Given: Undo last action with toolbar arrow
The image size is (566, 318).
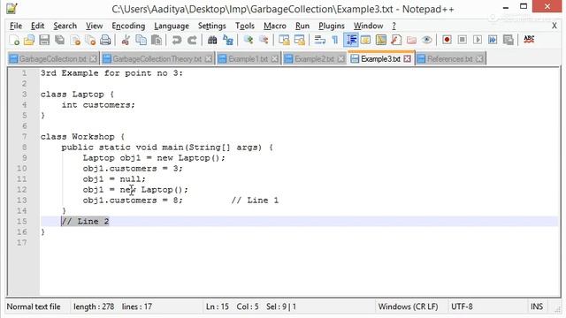Looking at the screenshot, I should [177, 40].
